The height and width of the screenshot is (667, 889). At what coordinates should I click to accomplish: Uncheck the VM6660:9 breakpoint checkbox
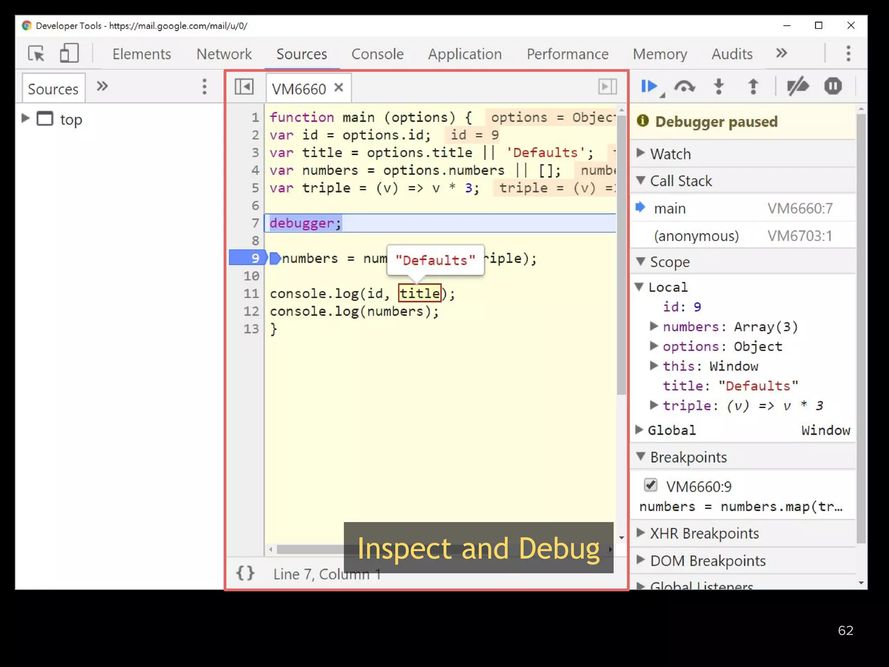coord(650,485)
